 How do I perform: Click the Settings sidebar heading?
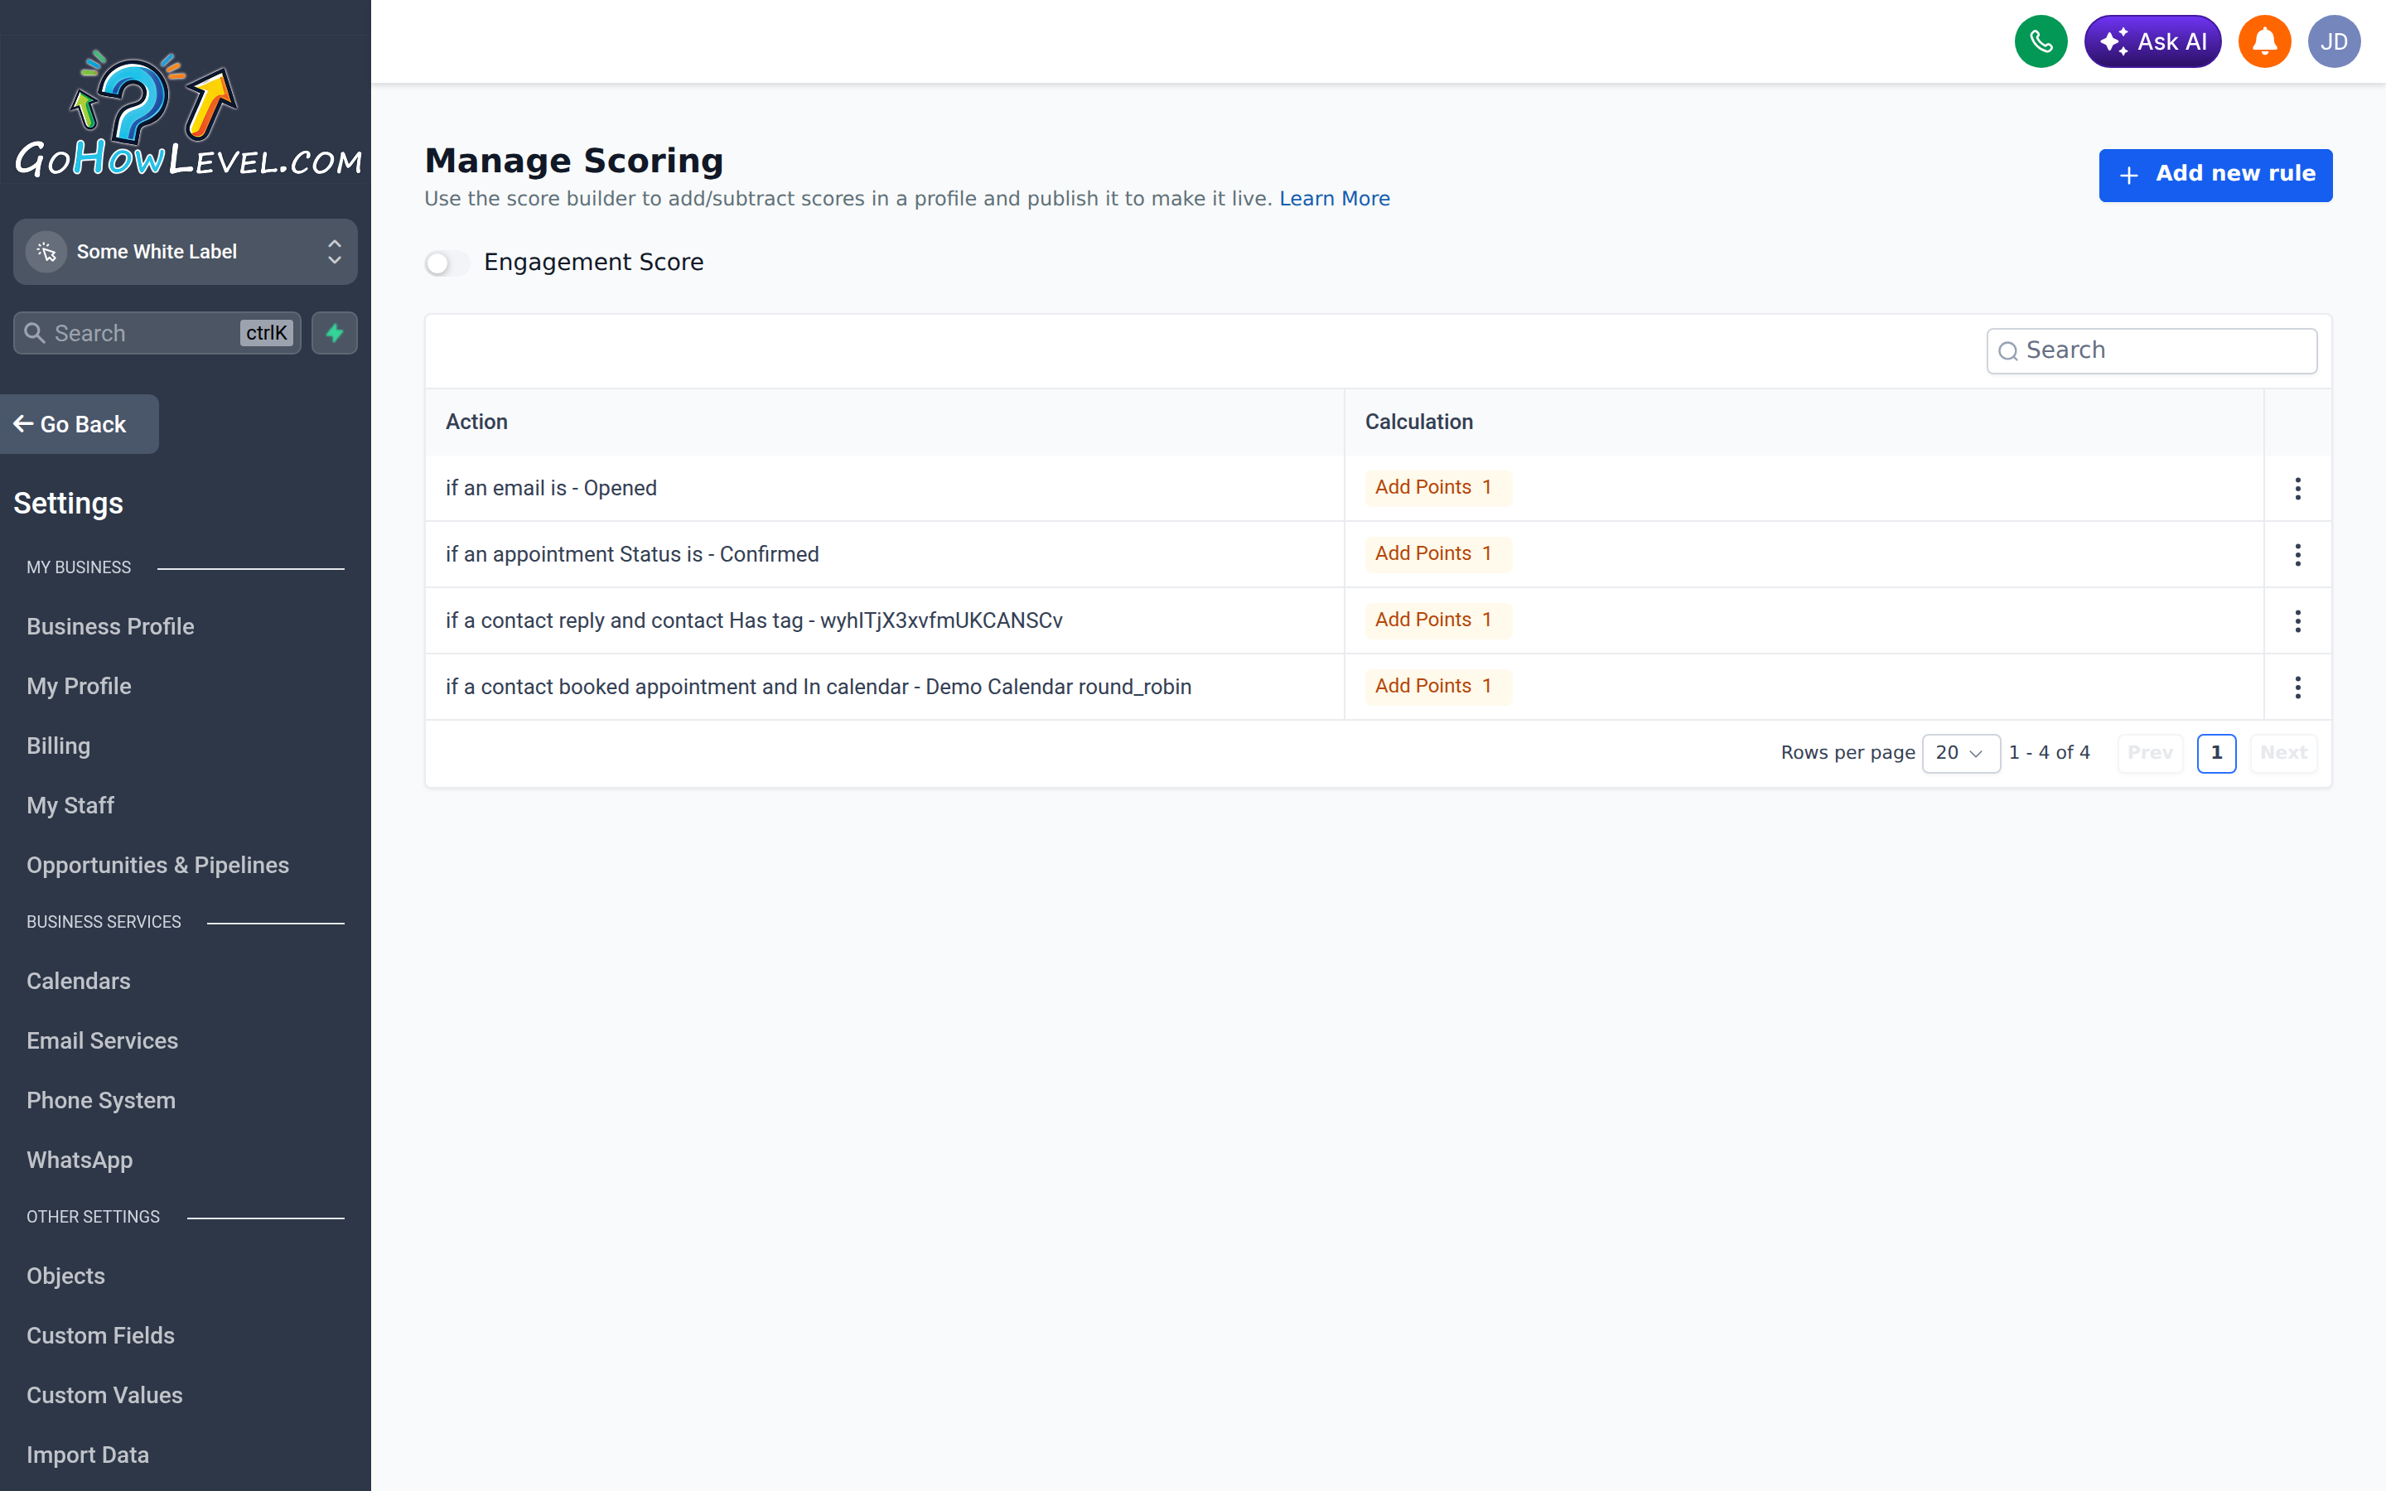(68, 503)
